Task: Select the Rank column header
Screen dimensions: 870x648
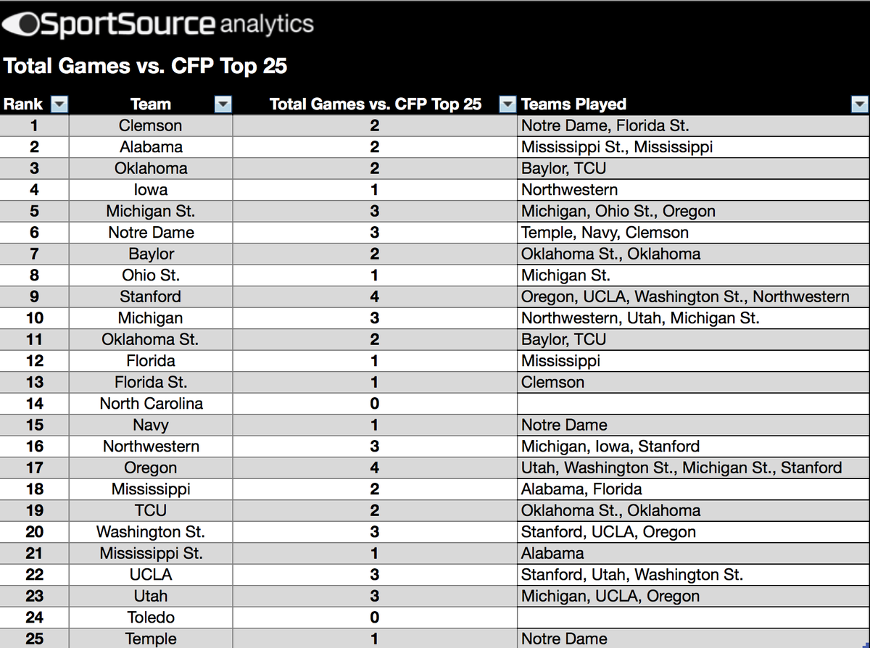Action: click(23, 104)
